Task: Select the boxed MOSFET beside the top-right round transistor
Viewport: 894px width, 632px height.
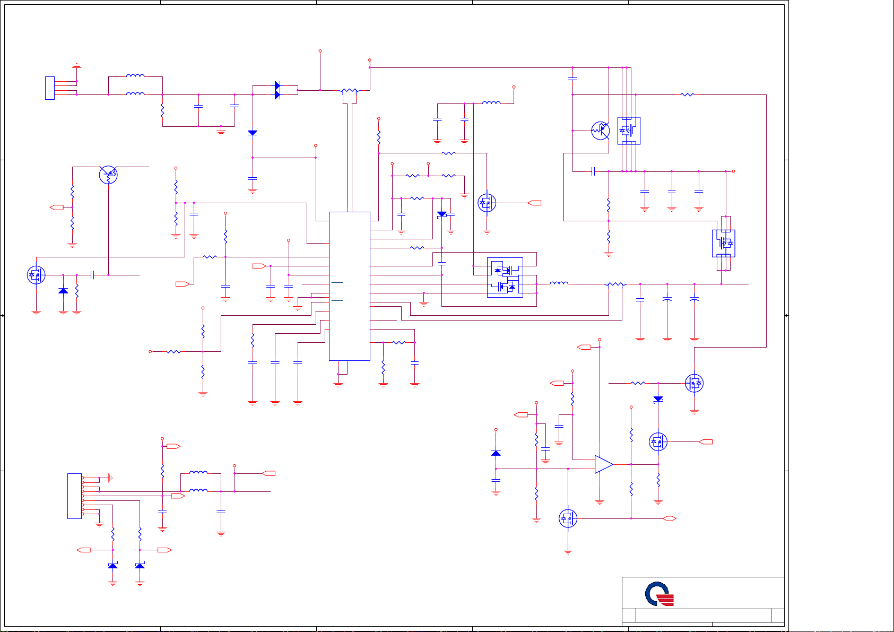Action: (x=629, y=131)
